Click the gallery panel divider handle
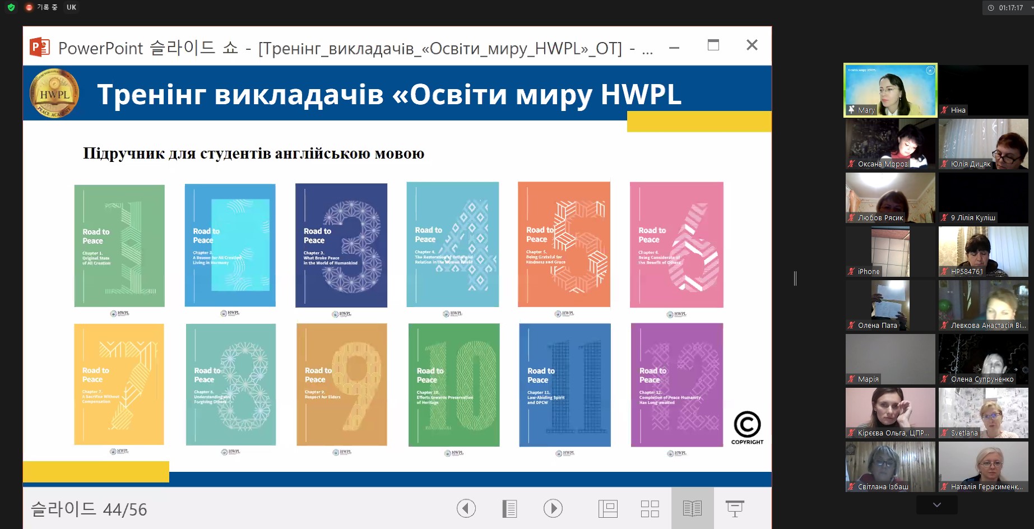The height and width of the screenshot is (529, 1034). pos(795,278)
